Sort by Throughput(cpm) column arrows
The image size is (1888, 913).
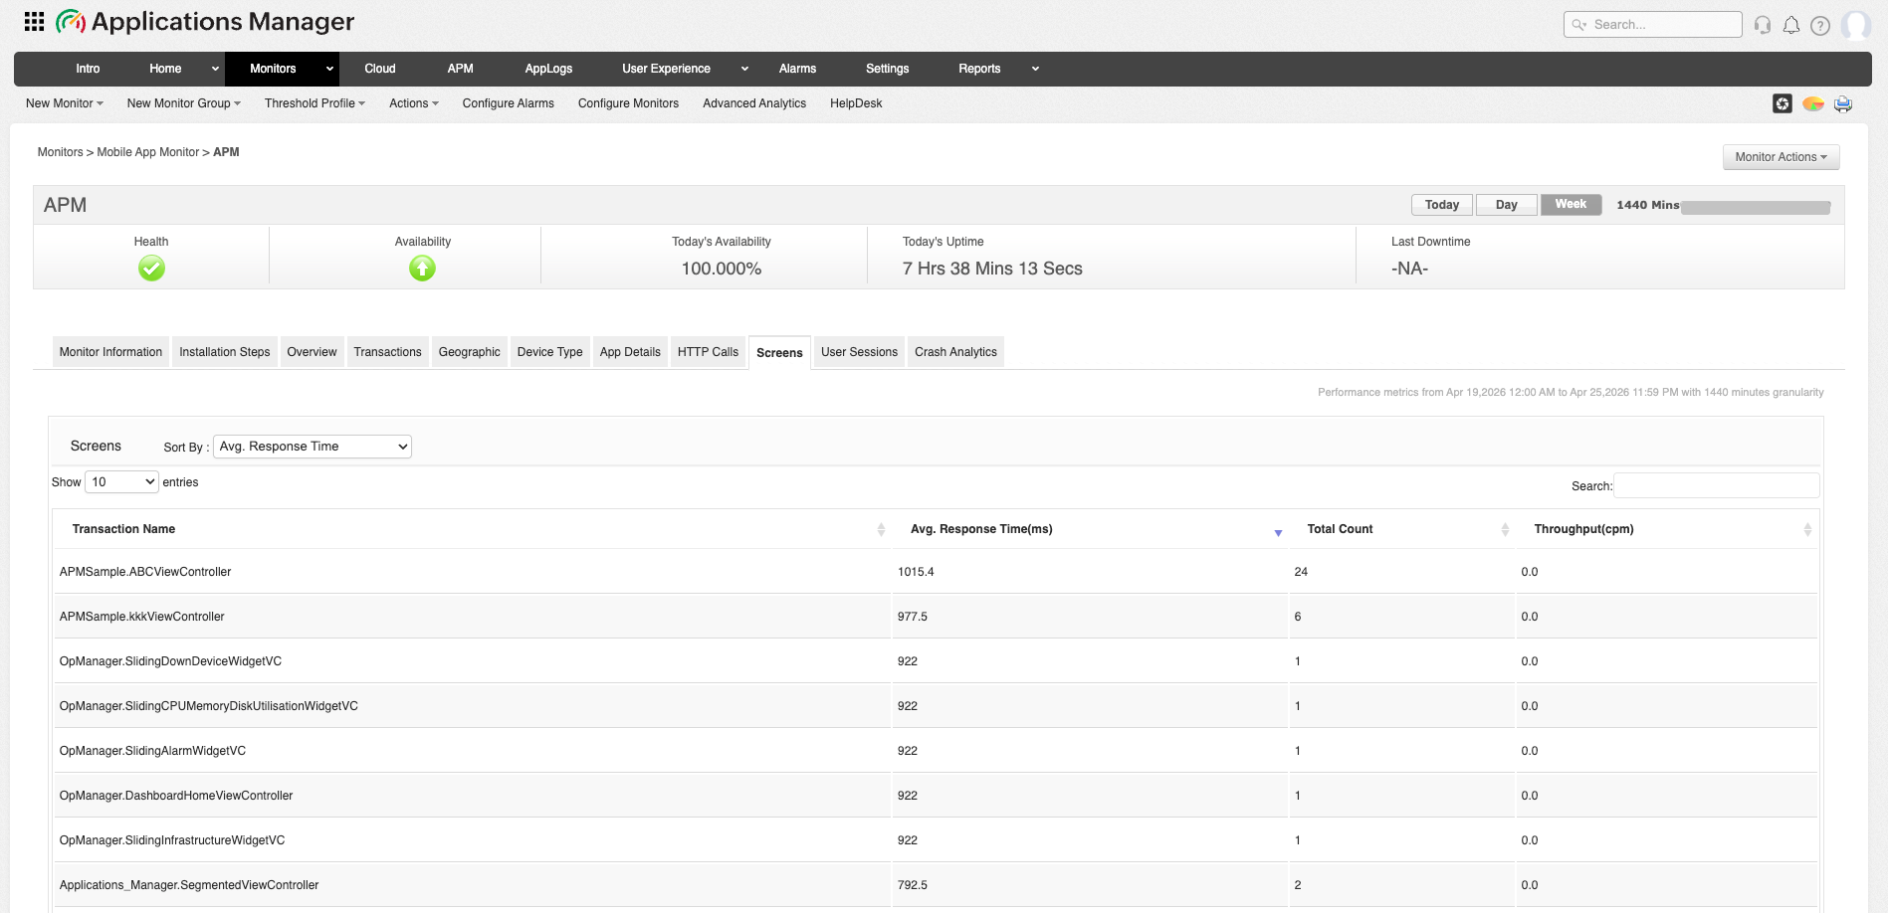pyautogui.click(x=1807, y=529)
